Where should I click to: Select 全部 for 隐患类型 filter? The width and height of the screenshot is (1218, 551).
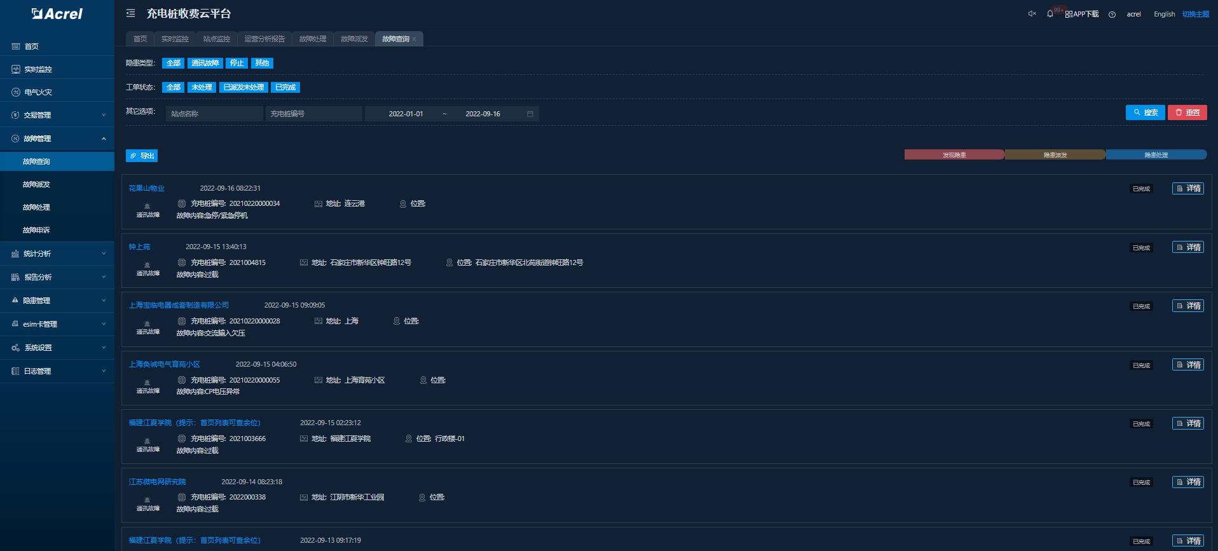pyautogui.click(x=173, y=63)
